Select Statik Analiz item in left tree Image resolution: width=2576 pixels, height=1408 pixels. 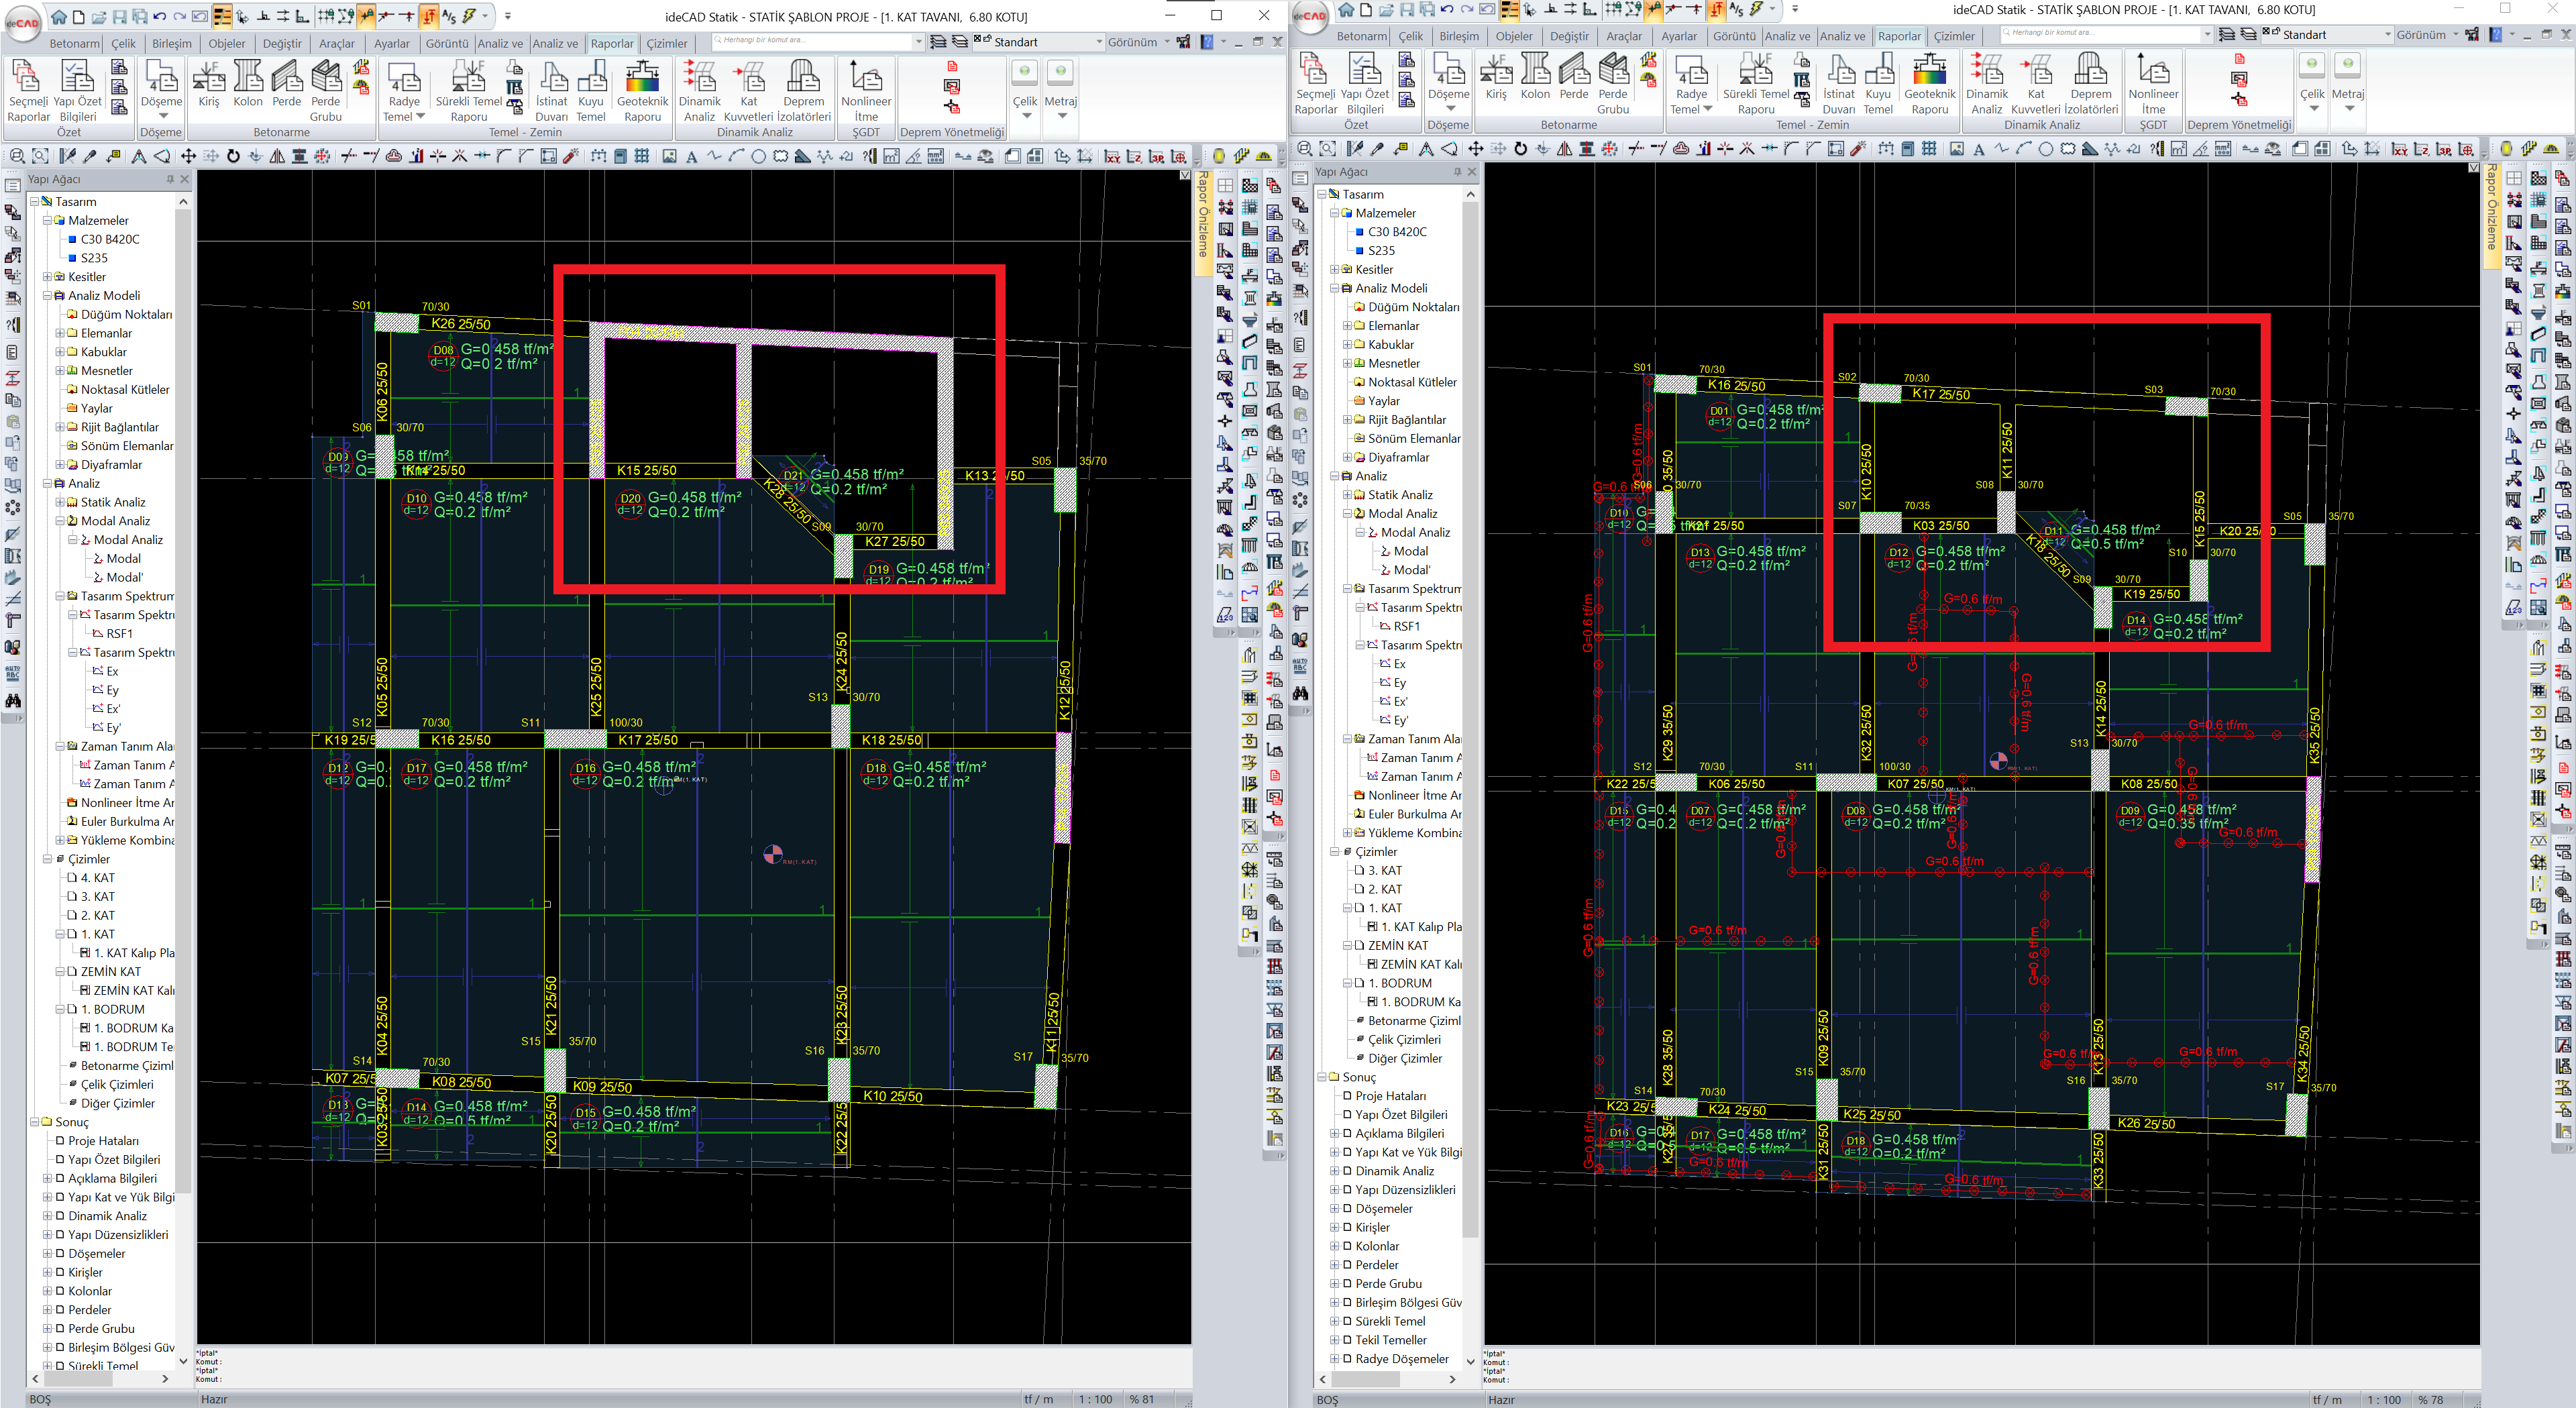pyautogui.click(x=113, y=502)
